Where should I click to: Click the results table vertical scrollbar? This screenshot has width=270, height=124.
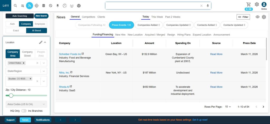coord(267,49)
